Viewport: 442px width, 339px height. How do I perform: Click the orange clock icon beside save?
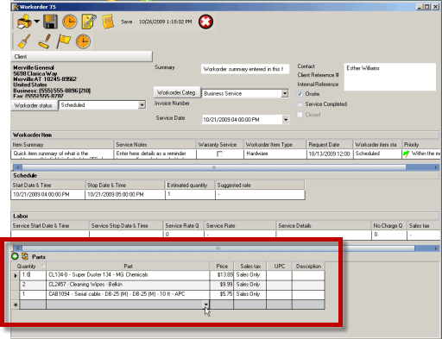point(70,22)
